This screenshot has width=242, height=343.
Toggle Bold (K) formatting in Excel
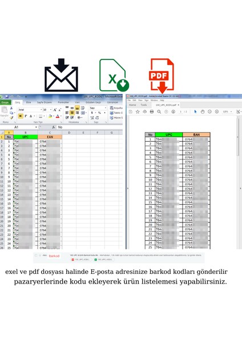pos(21,116)
